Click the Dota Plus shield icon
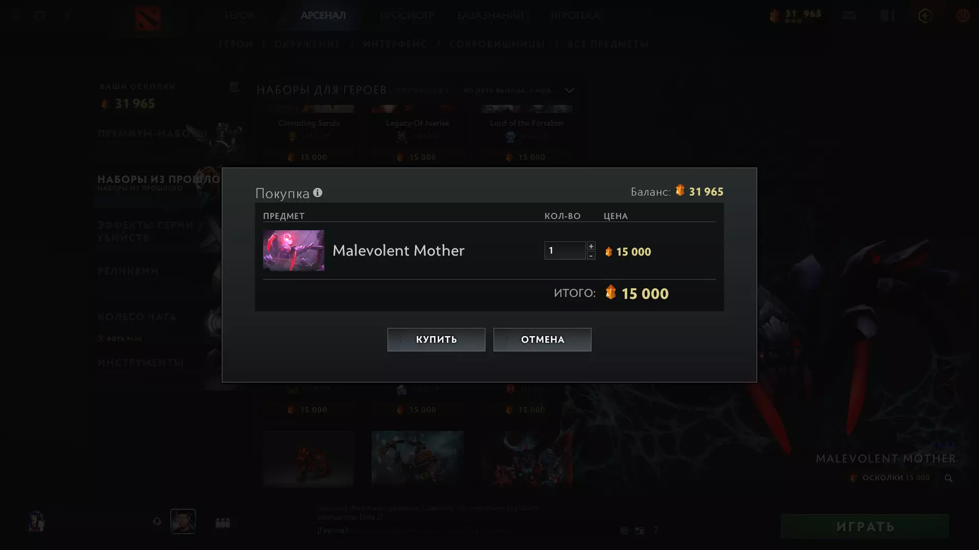979x550 pixels. click(x=925, y=15)
